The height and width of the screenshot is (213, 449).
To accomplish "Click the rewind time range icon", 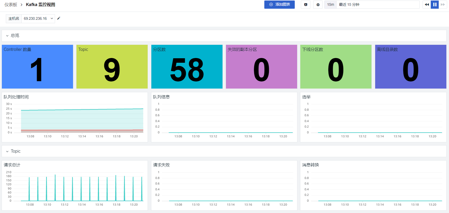I will (427, 4).
